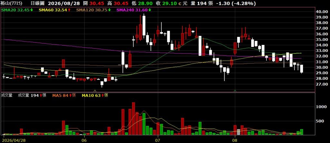This screenshot has width=330, height=143.
Task: Click the 27.00 price axis label
Action: [x=322, y=84]
